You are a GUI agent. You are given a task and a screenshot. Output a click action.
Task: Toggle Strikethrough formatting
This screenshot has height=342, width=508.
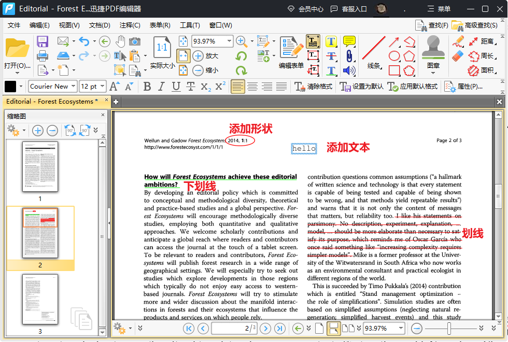191,87
